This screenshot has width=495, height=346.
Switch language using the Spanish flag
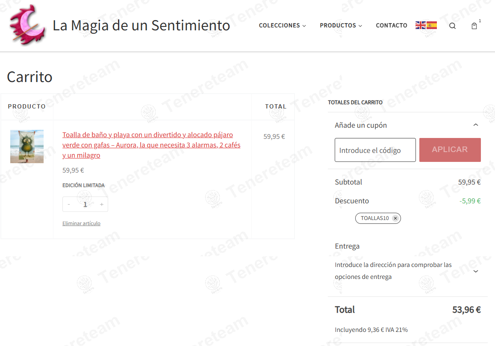(x=432, y=25)
